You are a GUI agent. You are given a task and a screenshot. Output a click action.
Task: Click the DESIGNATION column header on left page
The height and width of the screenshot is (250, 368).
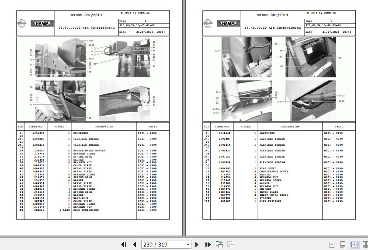tap(104, 127)
